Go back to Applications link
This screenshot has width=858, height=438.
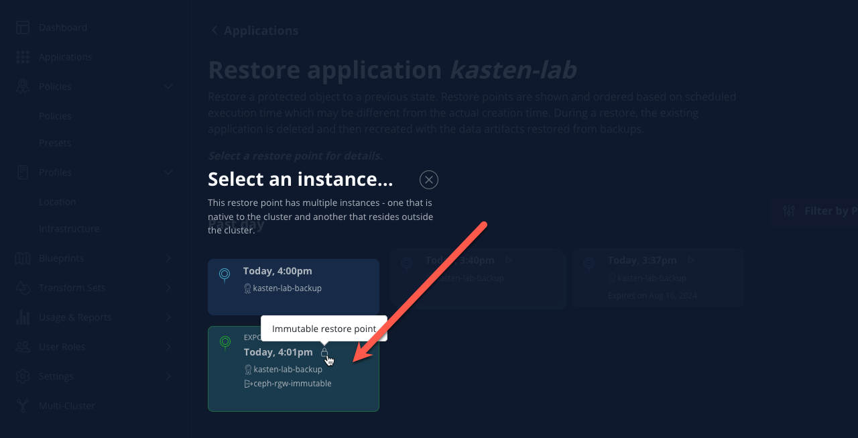pyautogui.click(x=255, y=31)
